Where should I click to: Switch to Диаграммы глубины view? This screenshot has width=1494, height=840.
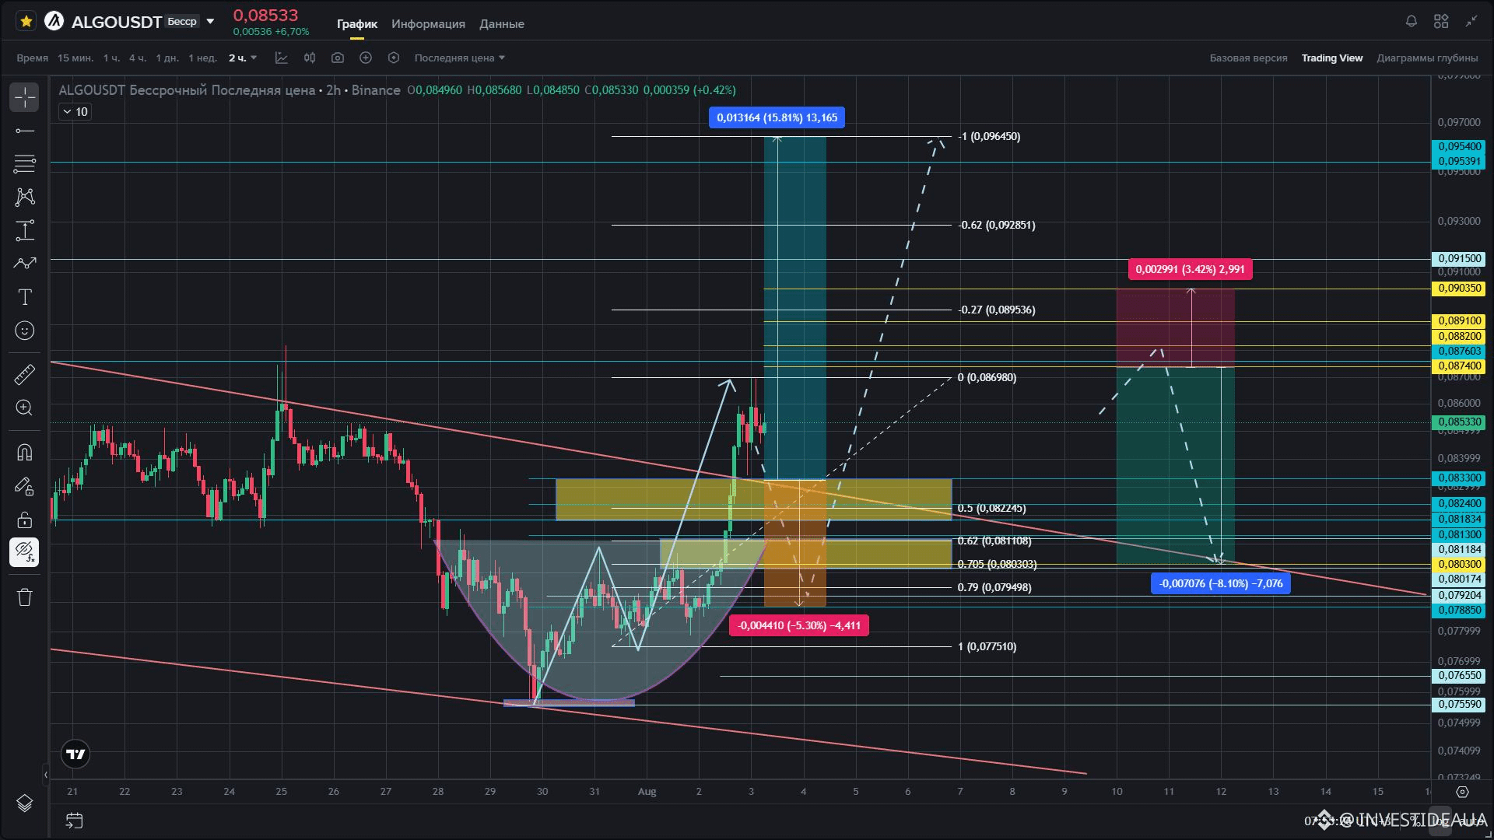(x=1427, y=58)
